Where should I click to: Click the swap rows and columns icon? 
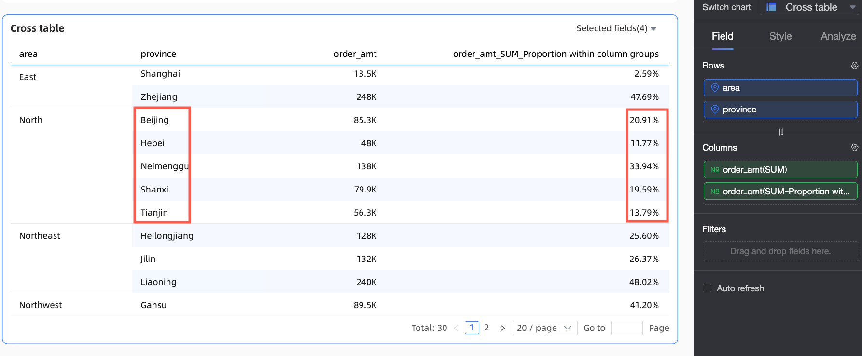[x=780, y=132]
